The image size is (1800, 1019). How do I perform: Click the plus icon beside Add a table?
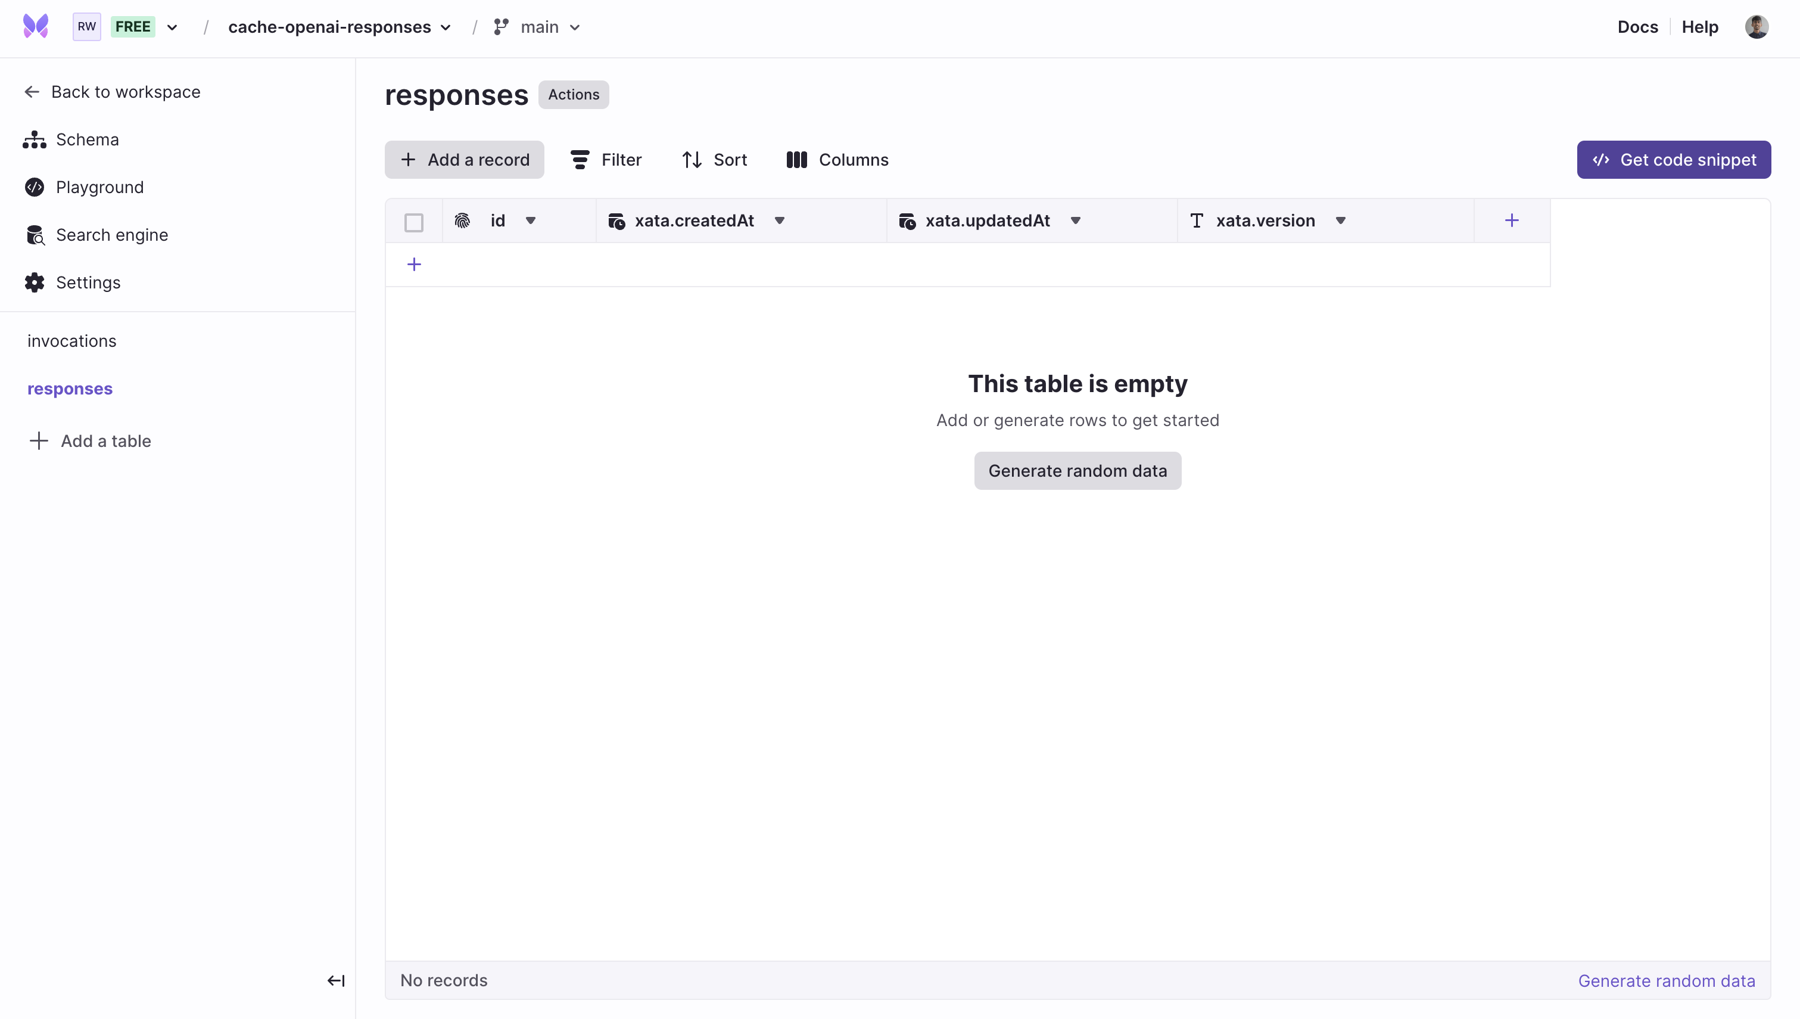click(39, 441)
